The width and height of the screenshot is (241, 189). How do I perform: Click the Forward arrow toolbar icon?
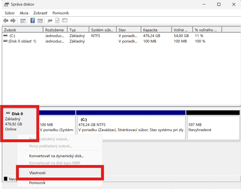(x=13, y=21)
